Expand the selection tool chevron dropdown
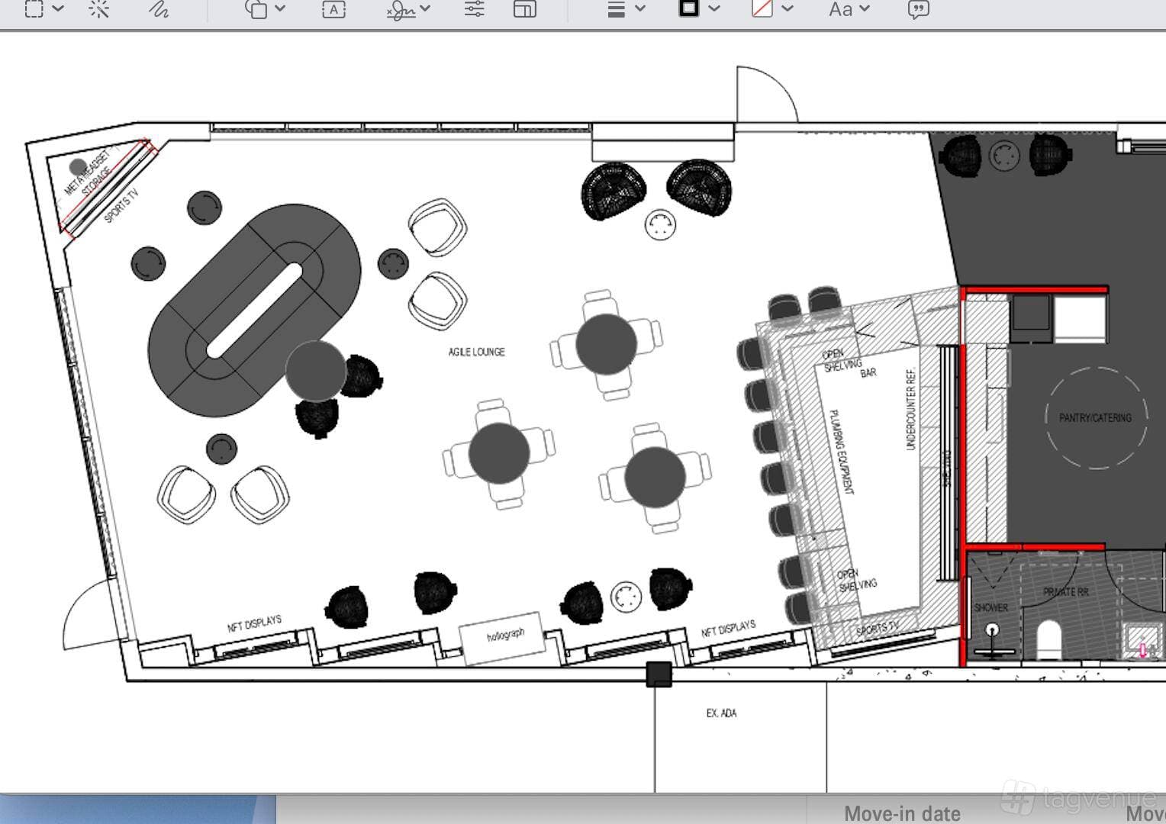 pos(58,9)
